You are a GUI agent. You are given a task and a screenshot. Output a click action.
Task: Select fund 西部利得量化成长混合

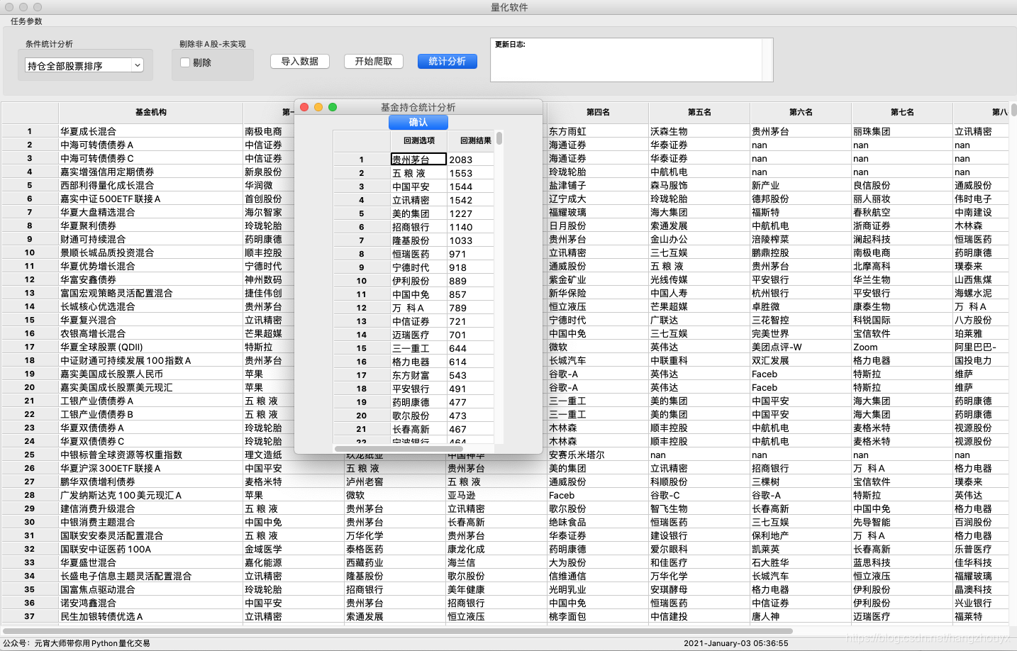[x=150, y=185]
